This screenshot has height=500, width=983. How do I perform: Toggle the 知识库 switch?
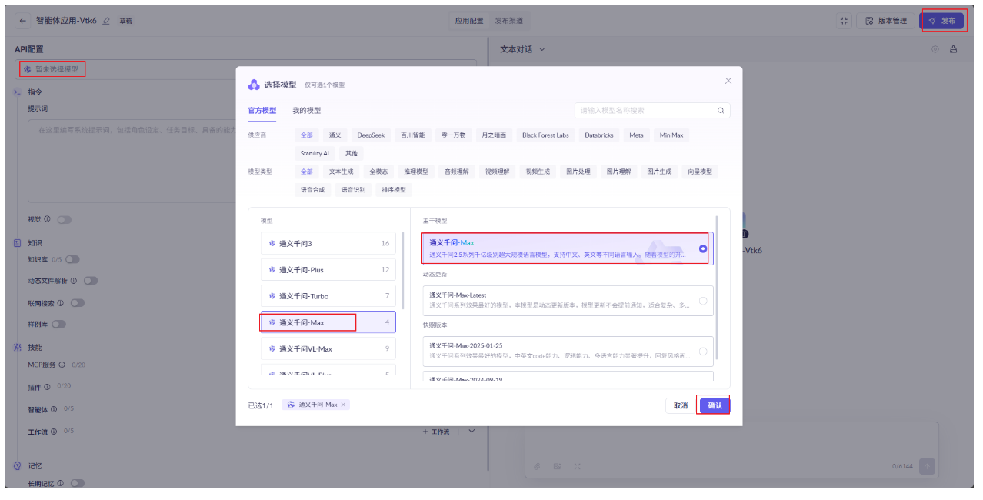pyautogui.click(x=73, y=259)
